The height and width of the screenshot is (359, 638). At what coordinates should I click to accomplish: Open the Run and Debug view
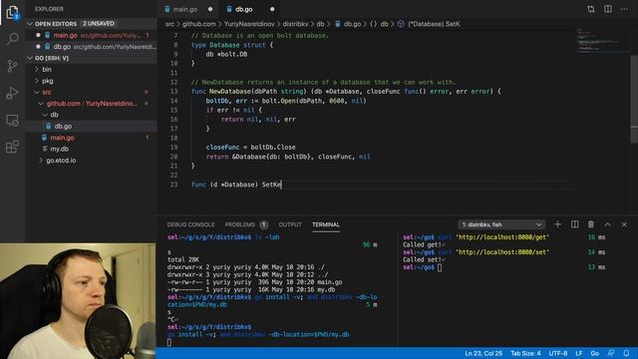[12, 93]
